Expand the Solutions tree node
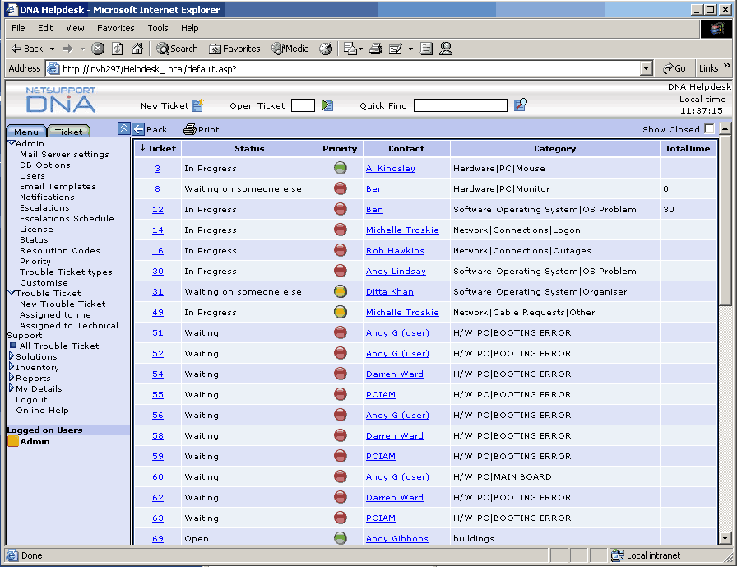This screenshot has width=737, height=567. tap(12, 356)
